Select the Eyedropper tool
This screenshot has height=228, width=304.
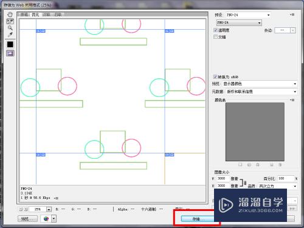click(10, 35)
